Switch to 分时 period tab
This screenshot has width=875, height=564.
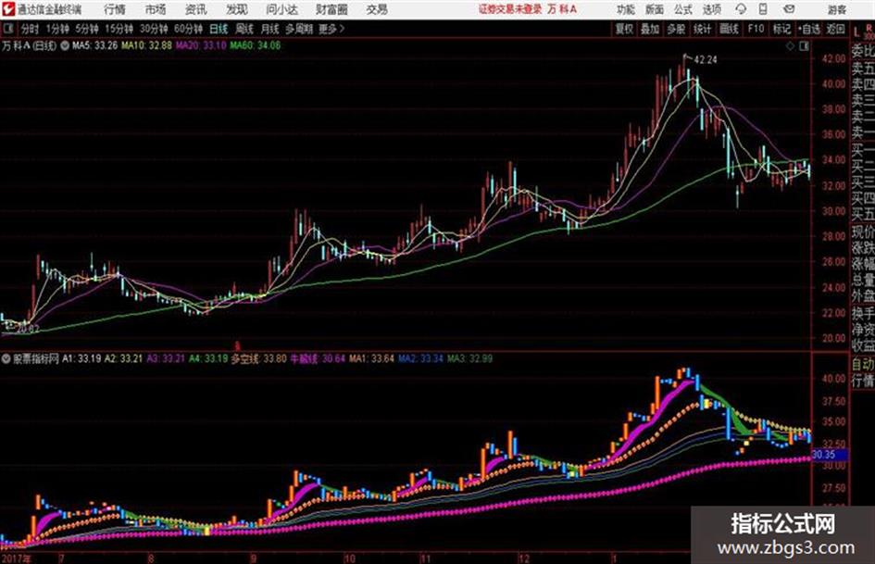point(30,29)
